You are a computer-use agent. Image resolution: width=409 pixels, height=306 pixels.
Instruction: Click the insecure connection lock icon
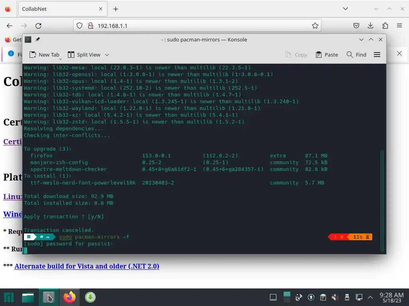click(x=91, y=25)
